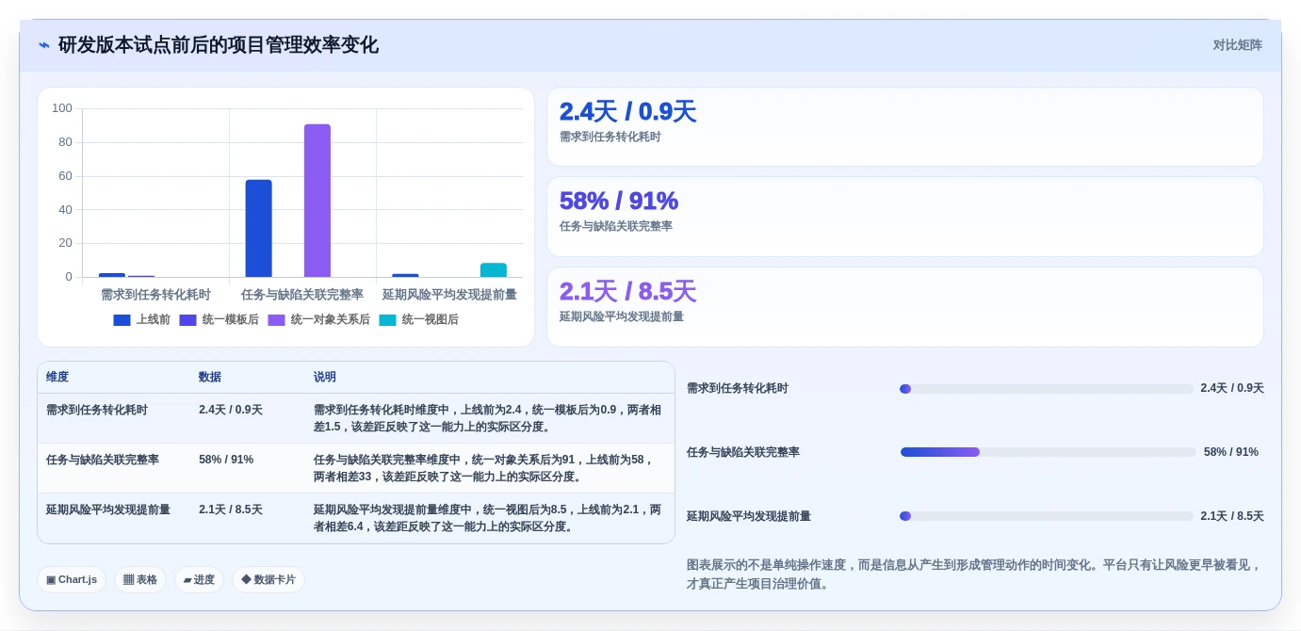Toggle the 统一视图后 legend entry
This screenshot has width=1301, height=631.
[x=419, y=319]
